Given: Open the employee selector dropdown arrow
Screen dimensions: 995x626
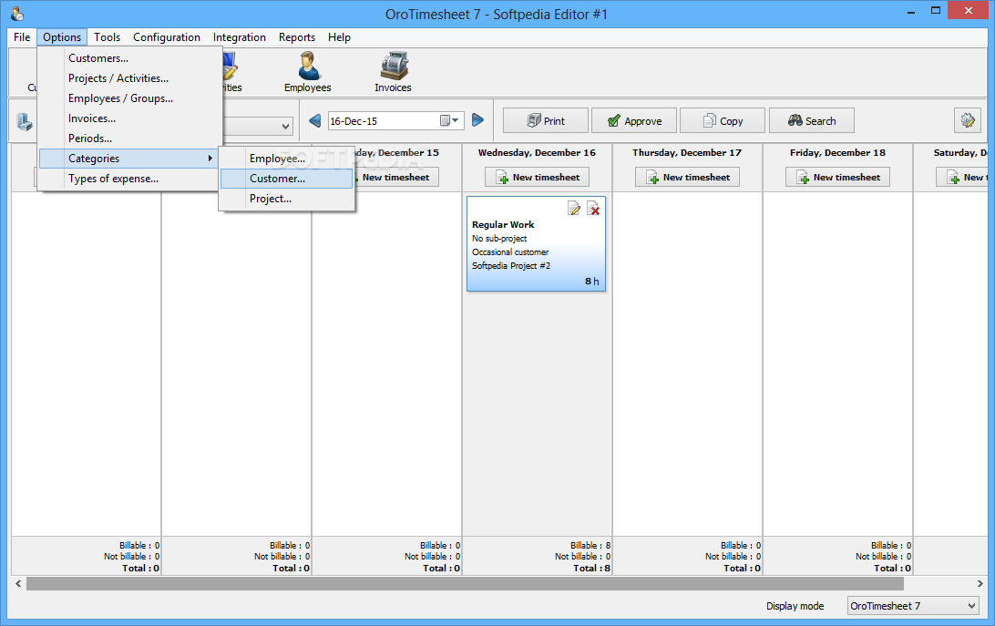Looking at the screenshot, I should 285,127.
